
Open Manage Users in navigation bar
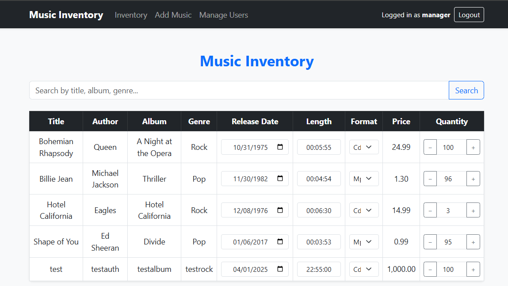[x=223, y=15]
